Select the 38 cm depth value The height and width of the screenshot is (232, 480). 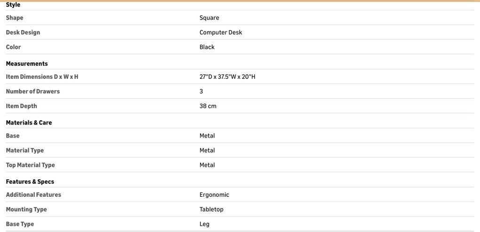(x=208, y=106)
